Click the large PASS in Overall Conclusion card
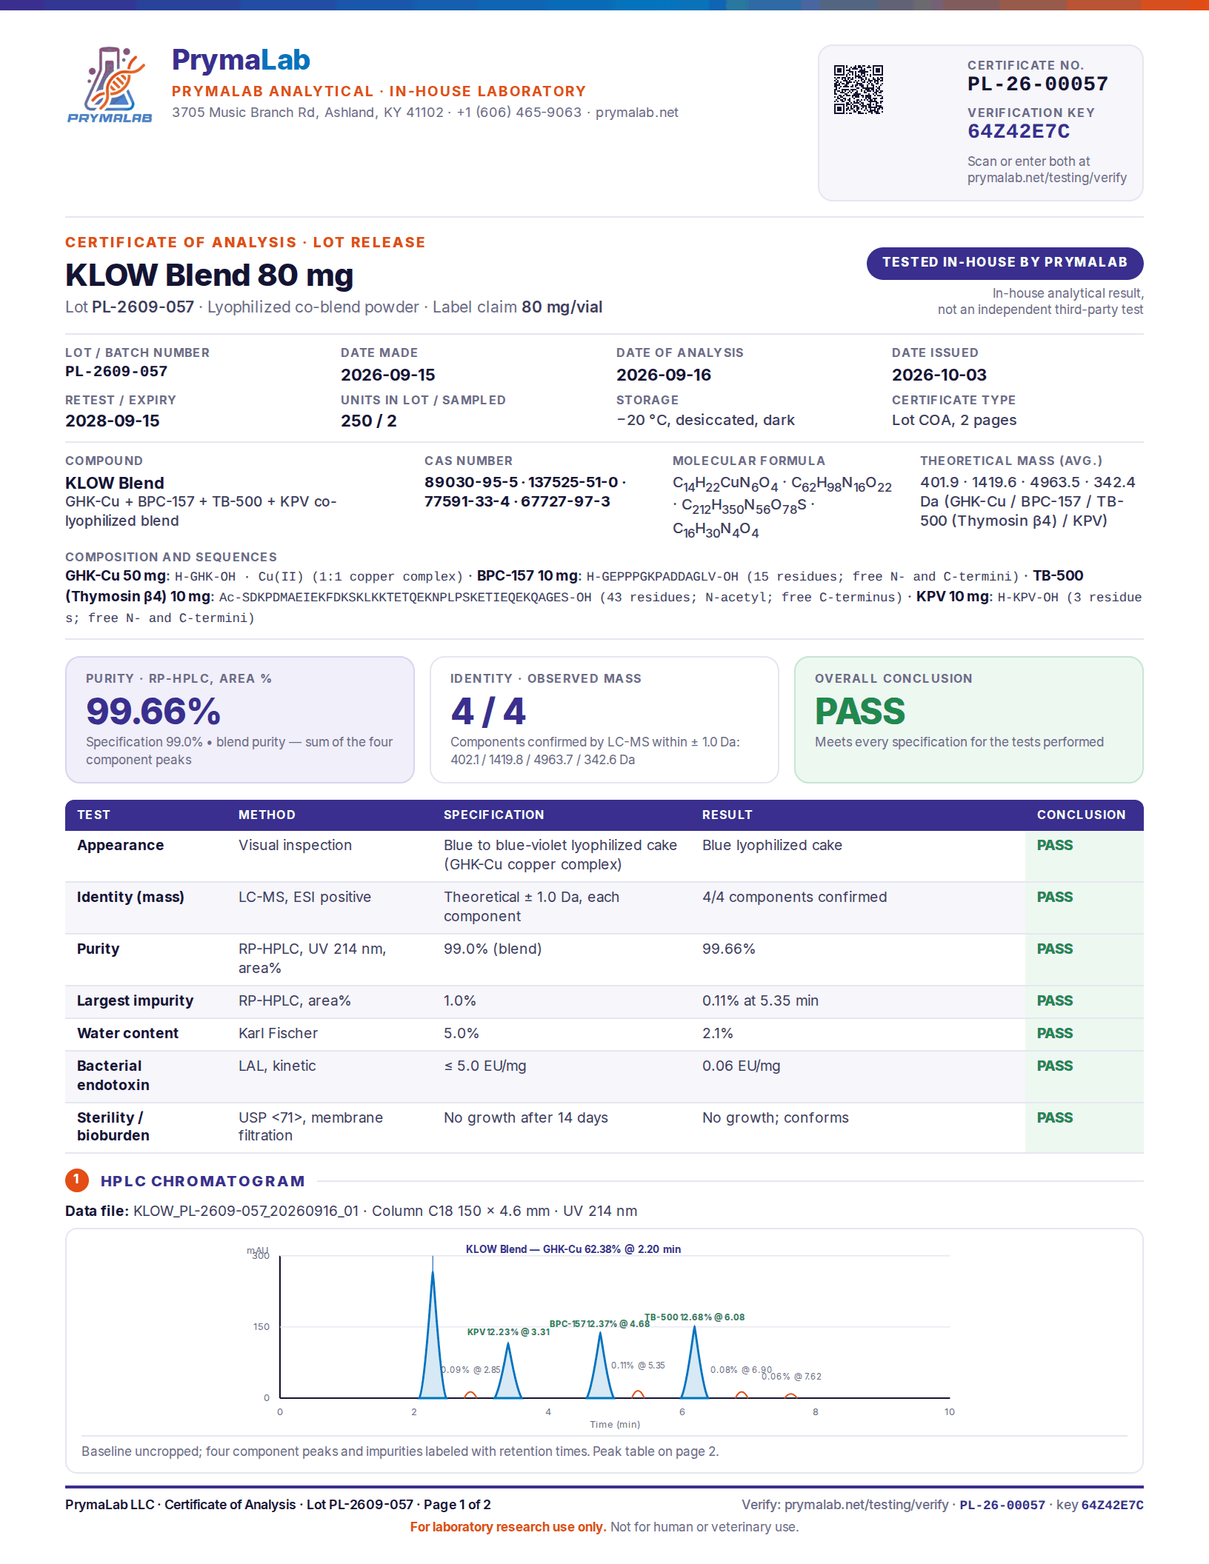1209x1564 pixels. pos(860,711)
